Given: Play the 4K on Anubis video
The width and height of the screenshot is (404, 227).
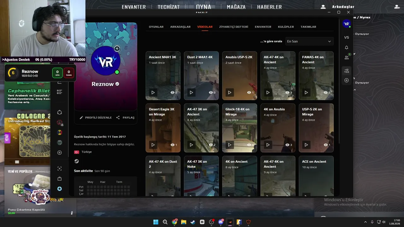Looking at the screenshot, I should (x=268, y=145).
